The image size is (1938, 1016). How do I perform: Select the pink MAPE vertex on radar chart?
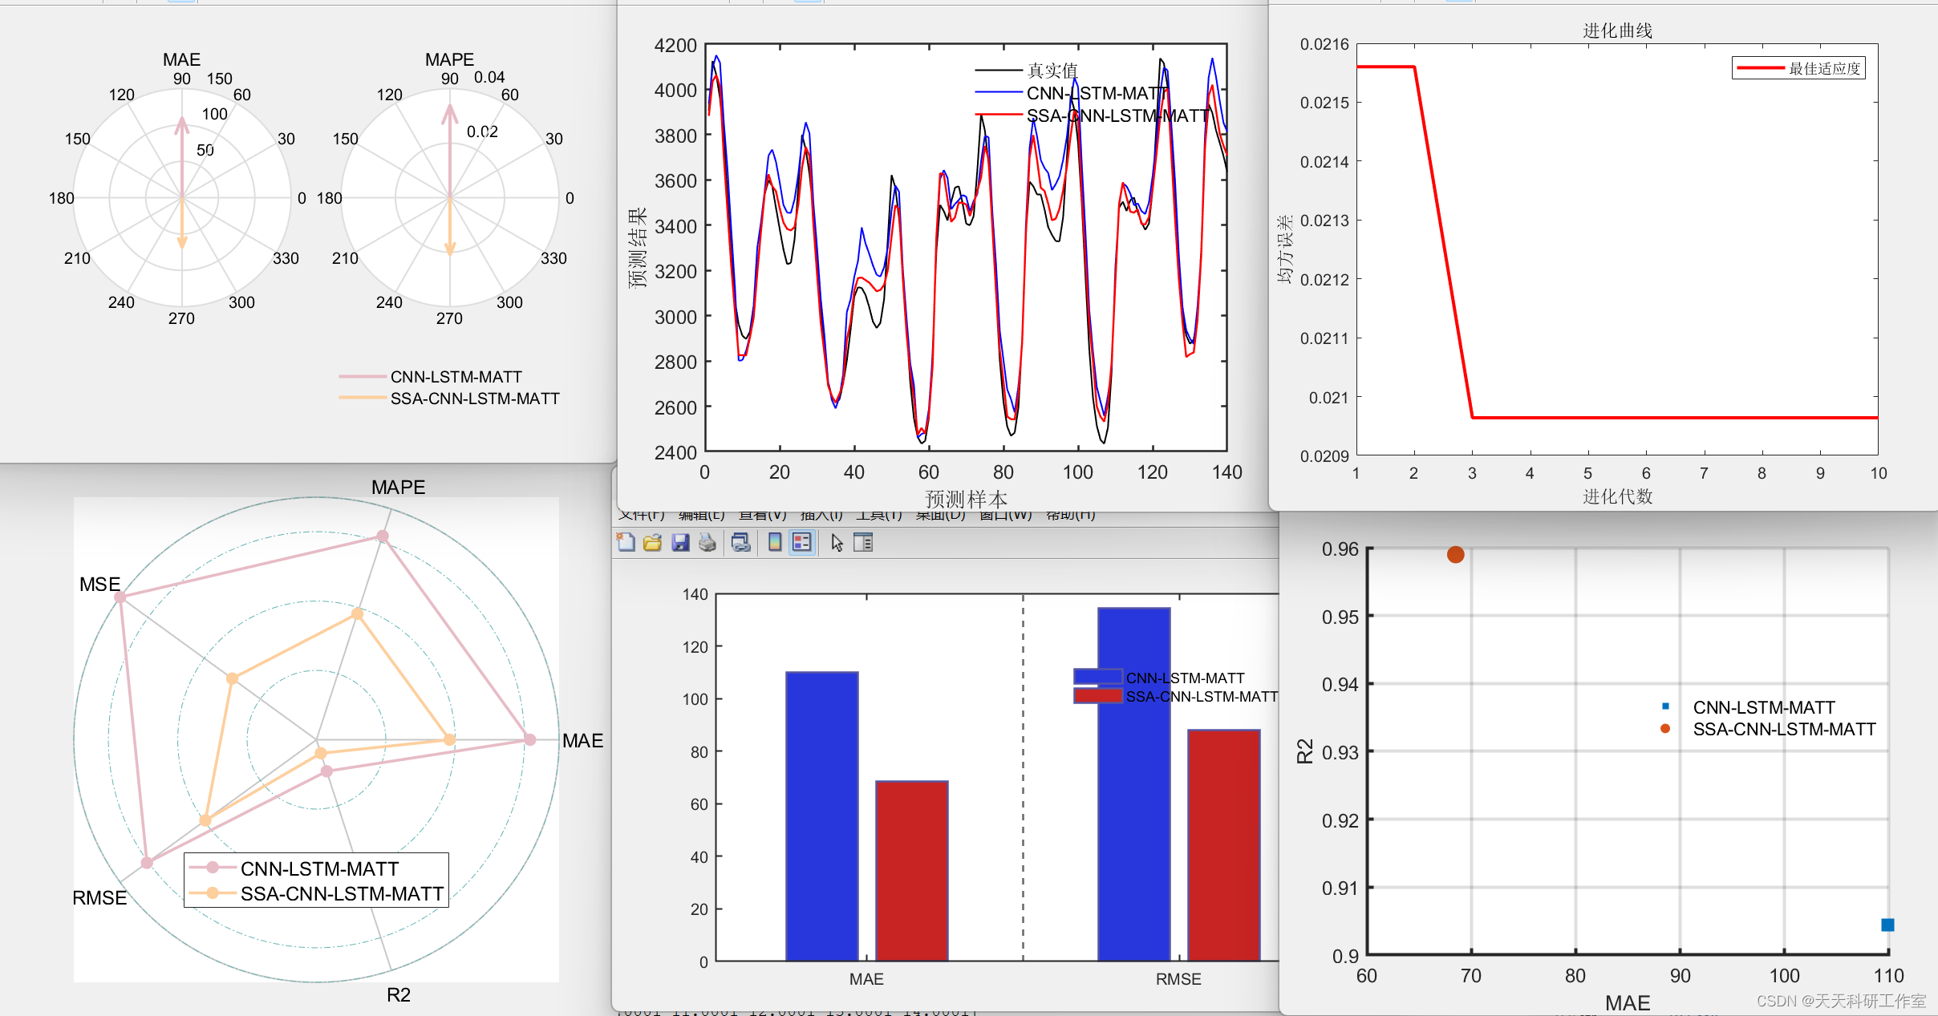pos(383,536)
